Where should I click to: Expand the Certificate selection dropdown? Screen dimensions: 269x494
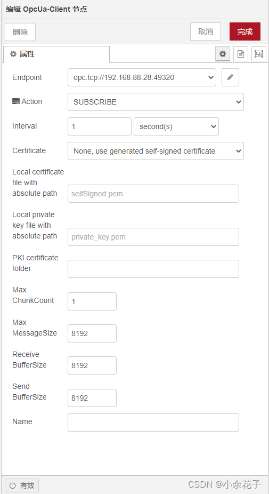156,151
